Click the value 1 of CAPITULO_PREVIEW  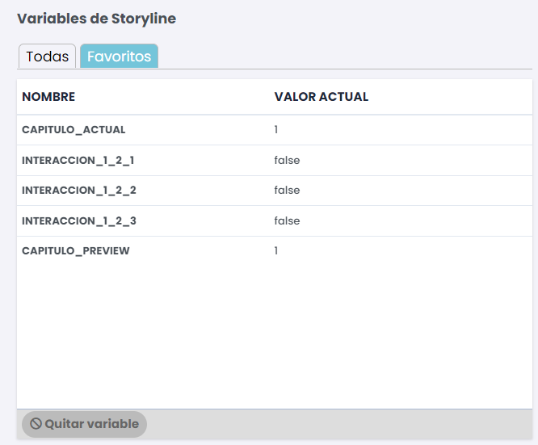tap(275, 251)
